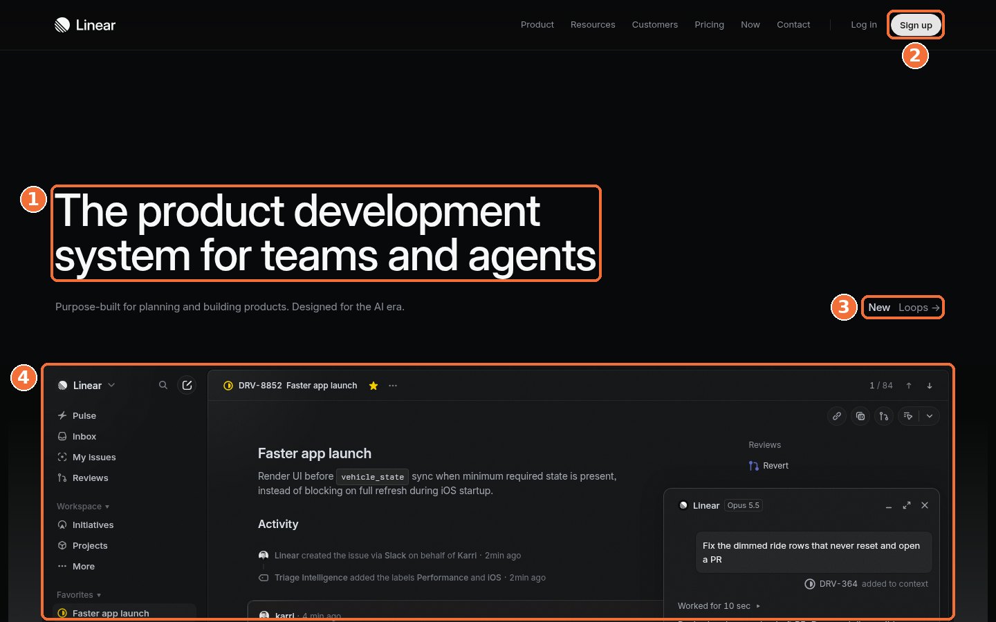Open Initiatives in the sidebar
996x622 pixels.
pos(124,525)
